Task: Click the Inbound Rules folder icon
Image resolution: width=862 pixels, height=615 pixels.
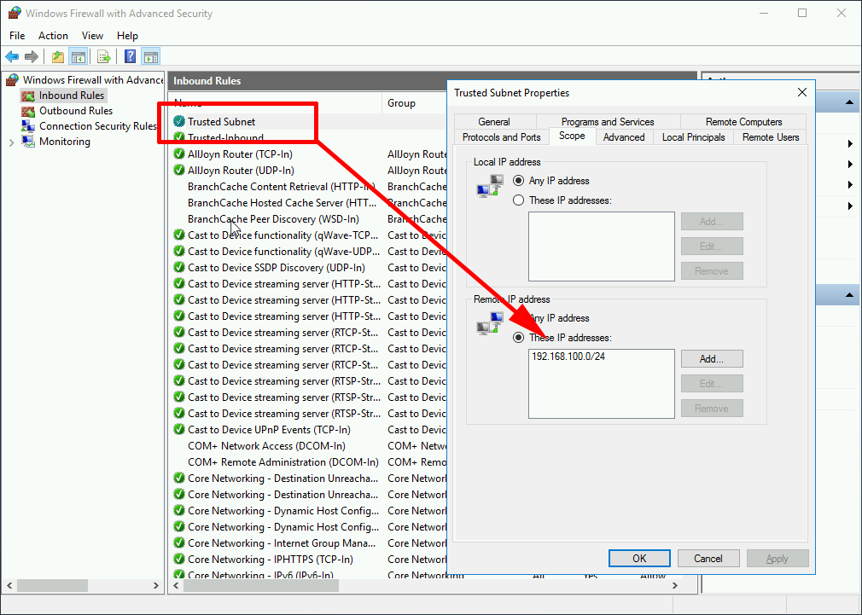Action: pos(28,95)
